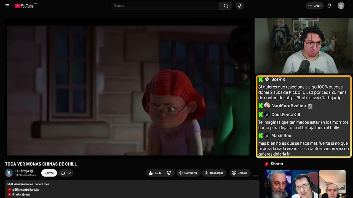Click the magnifier search button

point(226,6)
